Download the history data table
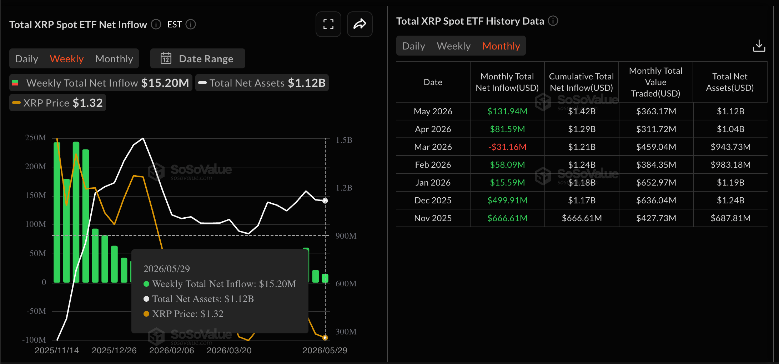 click(x=759, y=46)
